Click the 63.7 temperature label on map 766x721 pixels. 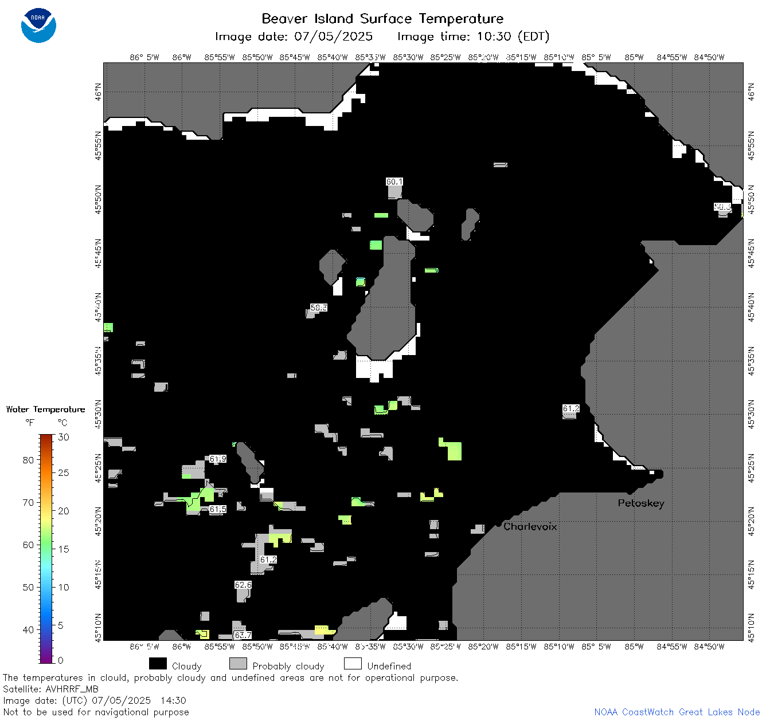[x=243, y=635]
